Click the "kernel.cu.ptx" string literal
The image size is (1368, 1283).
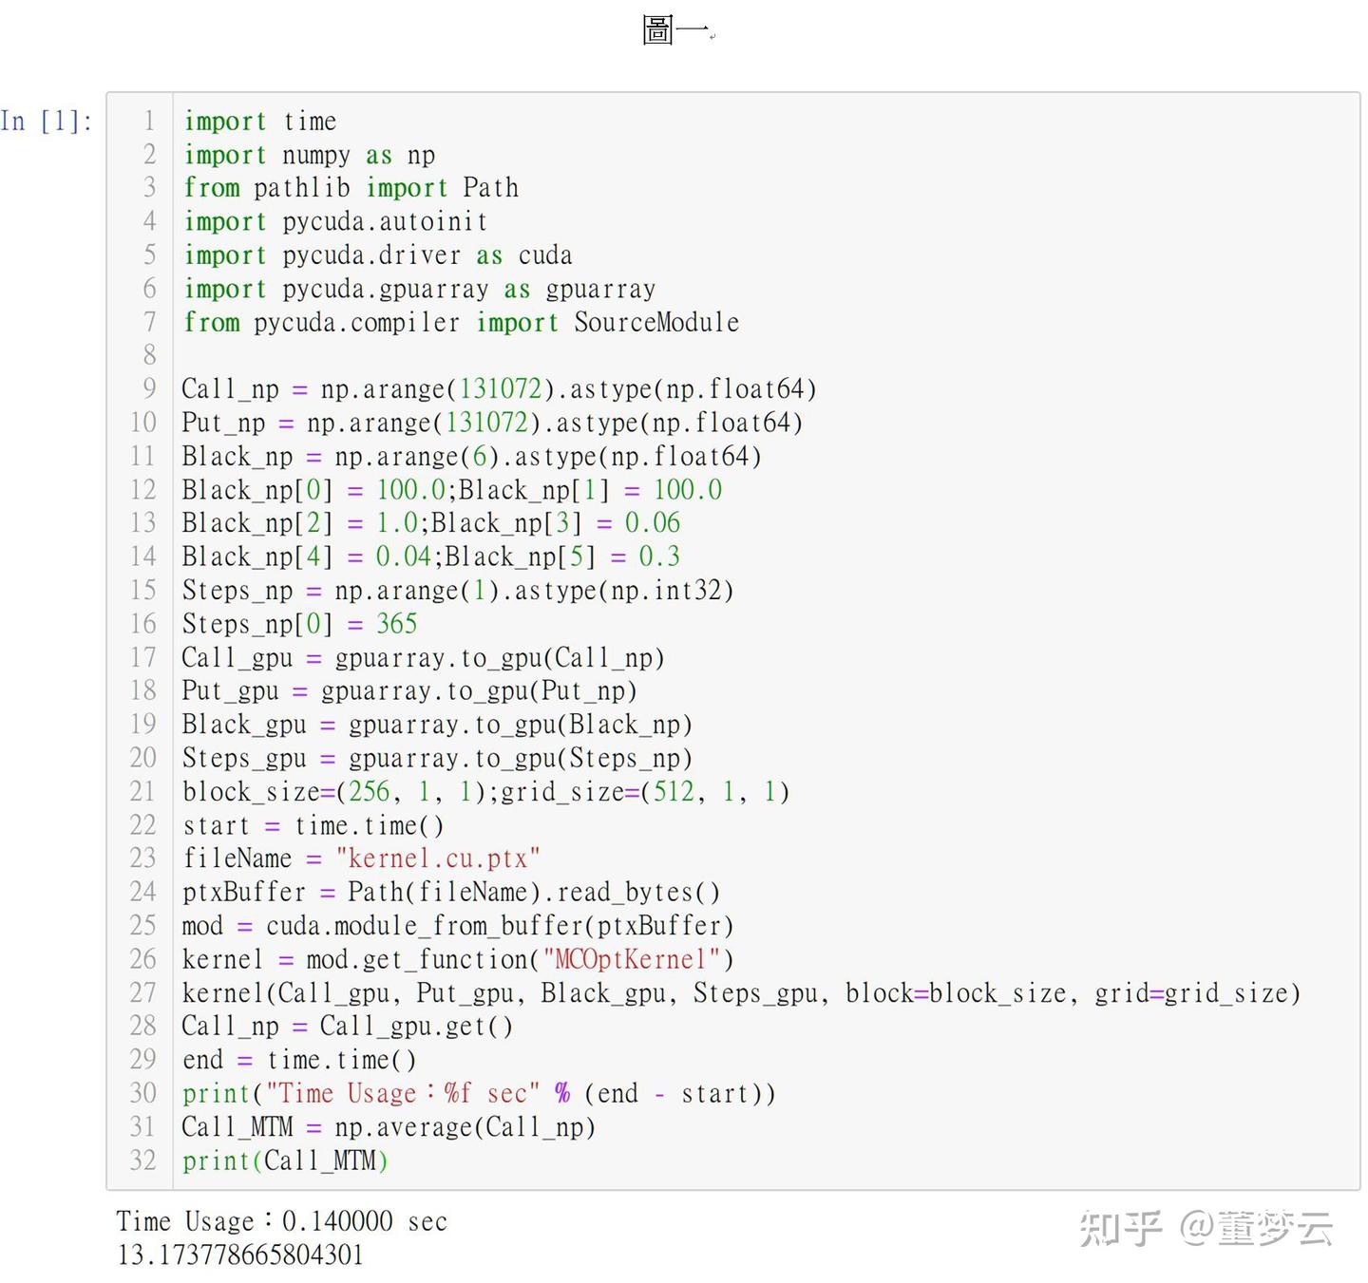(438, 858)
